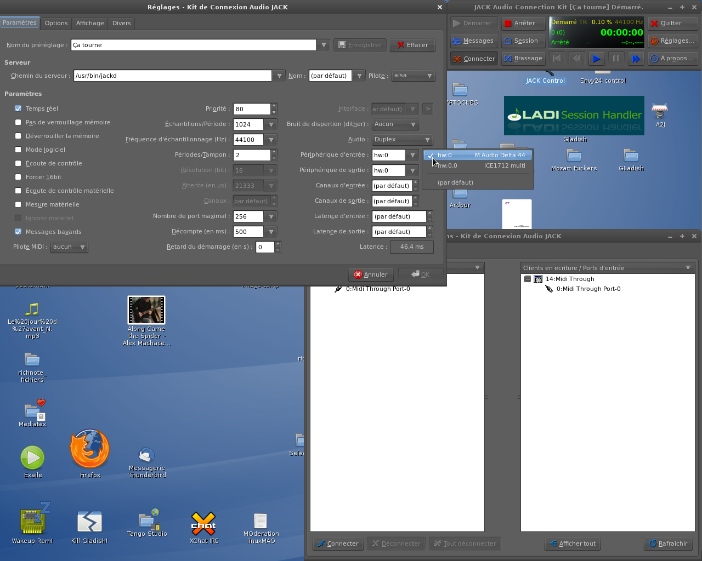The height and width of the screenshot is (561, 702).
Task: Click the Nom du préréglage text field
Action: (x=193, y=45)
